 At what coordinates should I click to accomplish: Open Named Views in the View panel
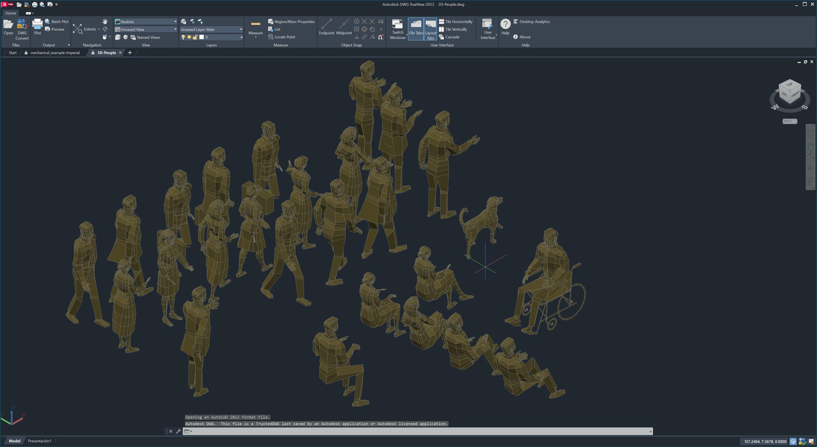pyautogui.click(x=148, y=37)
